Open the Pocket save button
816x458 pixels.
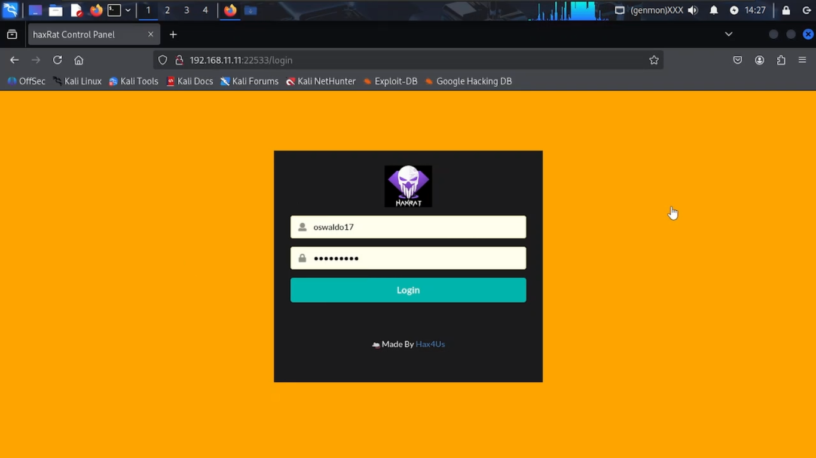point(738,60)
